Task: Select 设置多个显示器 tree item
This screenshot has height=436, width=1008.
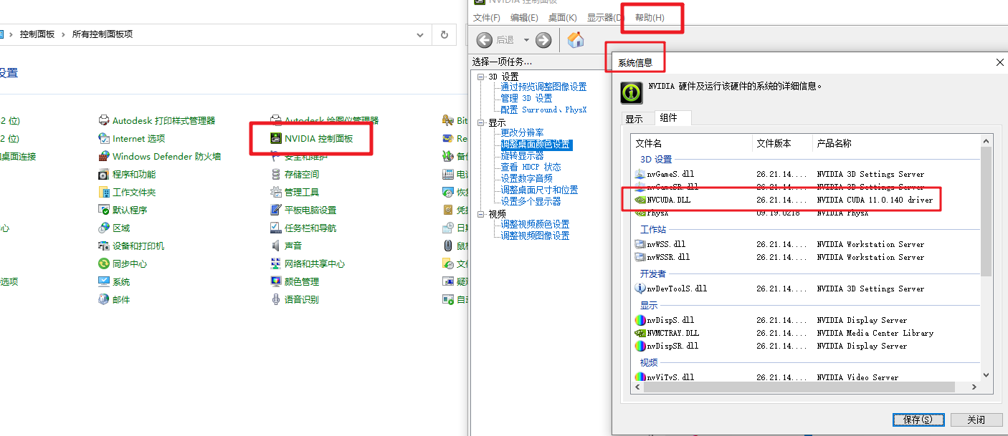Action: 531,201
